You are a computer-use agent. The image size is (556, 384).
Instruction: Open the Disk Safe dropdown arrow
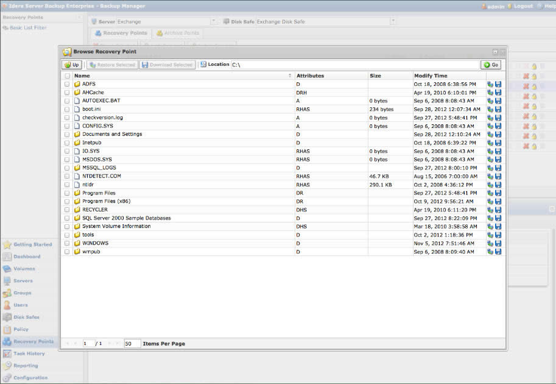click(x=393, y=21)
